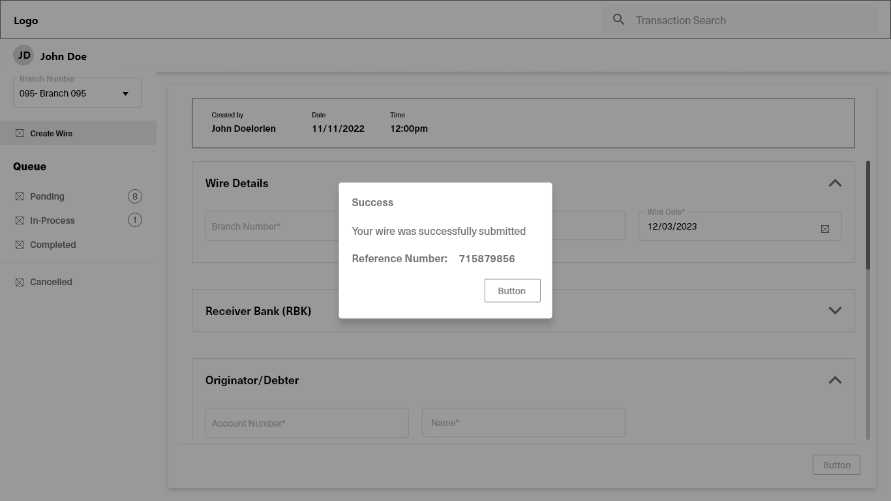Screen dimensions: 891x501
Task: Click the Button at bottom-right of form
Action: (836, 465)
